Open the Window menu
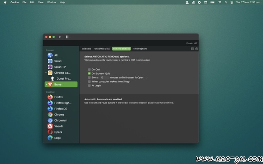Screen dimensions: 263x164 (52, 3)
